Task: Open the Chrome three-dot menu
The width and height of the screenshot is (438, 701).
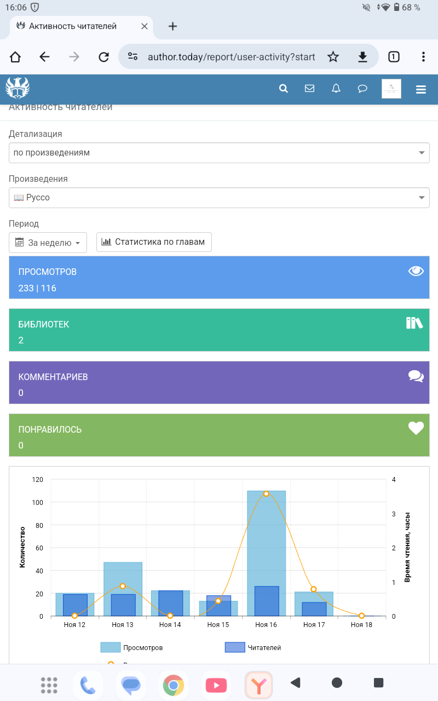Action: (x=423, y=57)
